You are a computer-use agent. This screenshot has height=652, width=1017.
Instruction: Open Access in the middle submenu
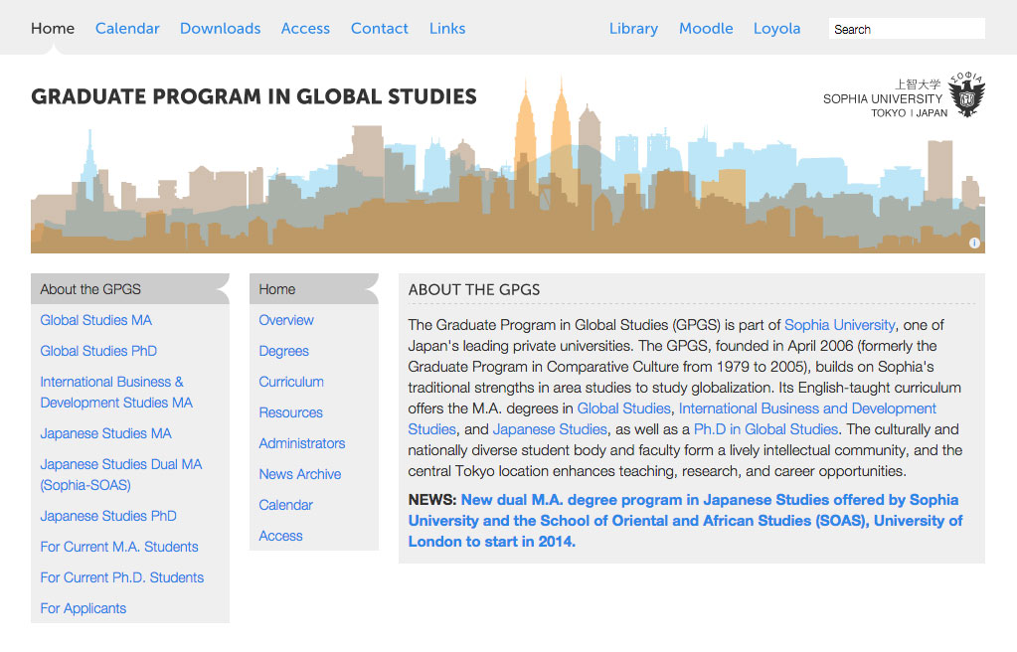coord(280,536)
